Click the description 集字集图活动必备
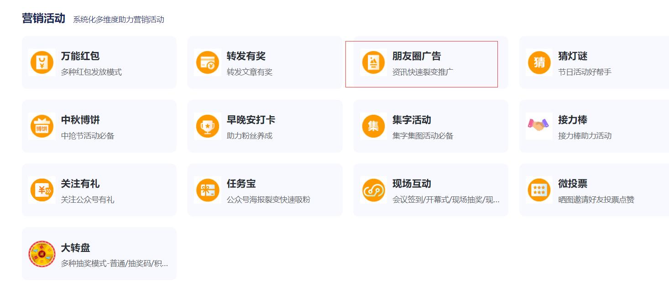 click(423, 136)
